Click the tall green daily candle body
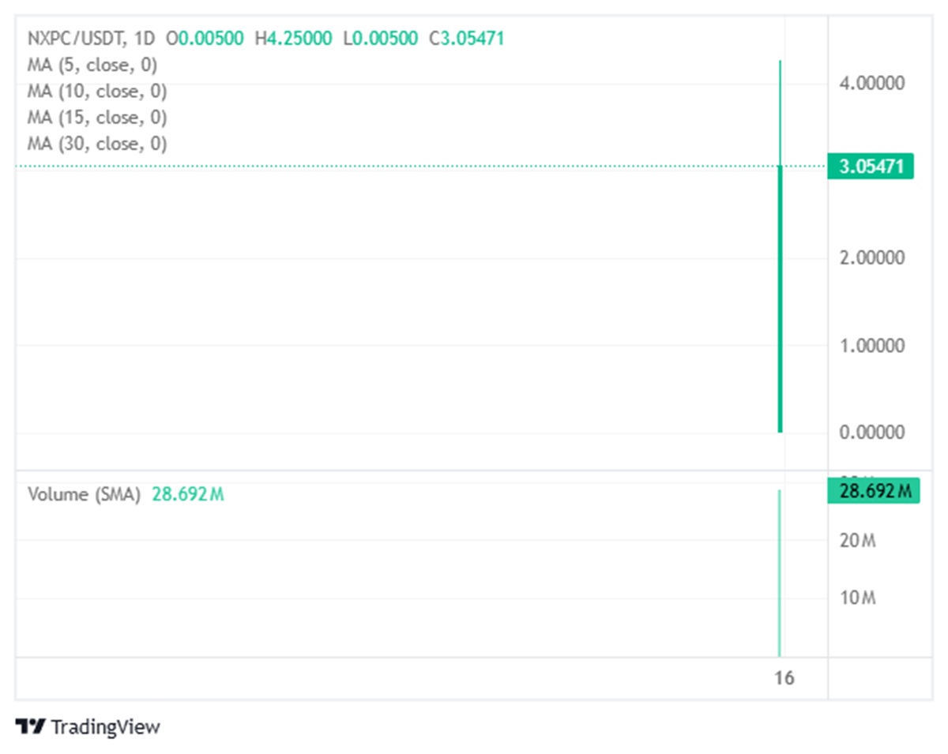The height and width of the screenshot is (754, 948). (781, 298)
